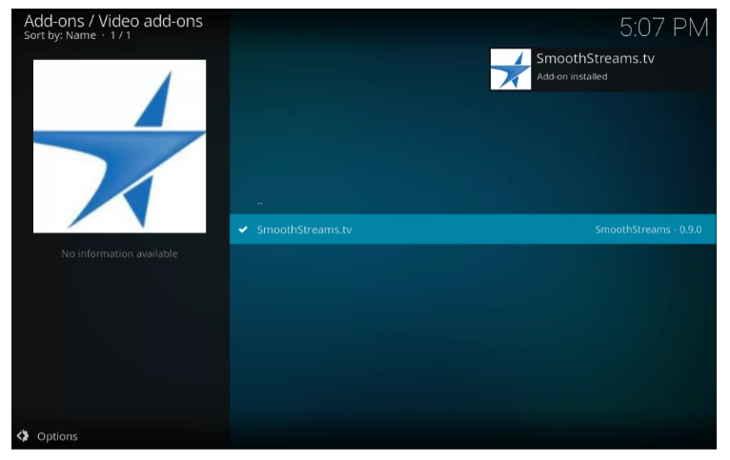Click the notification's SmoothStreams star icon

click(510, 70)
